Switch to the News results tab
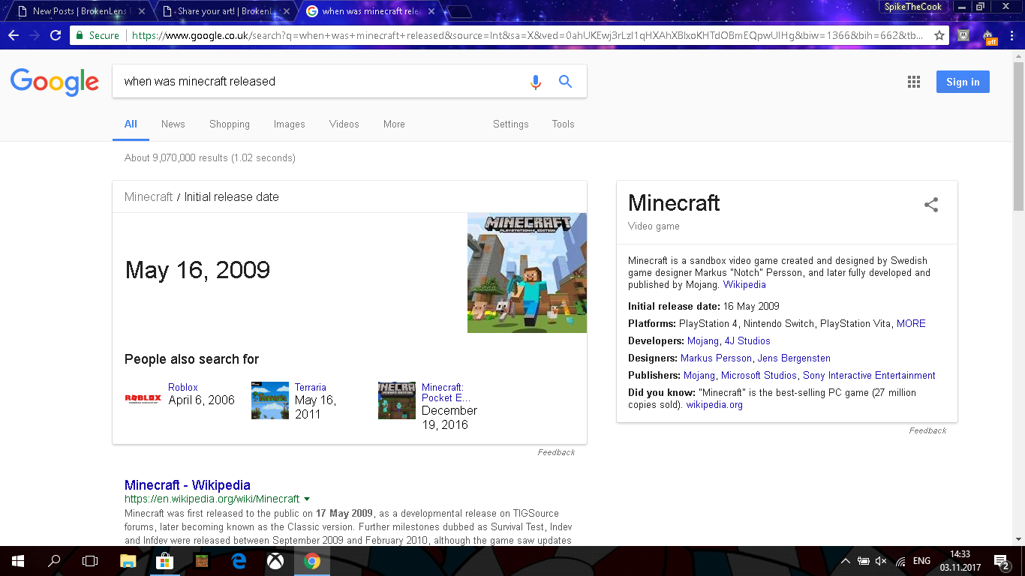 pos(173,124)
